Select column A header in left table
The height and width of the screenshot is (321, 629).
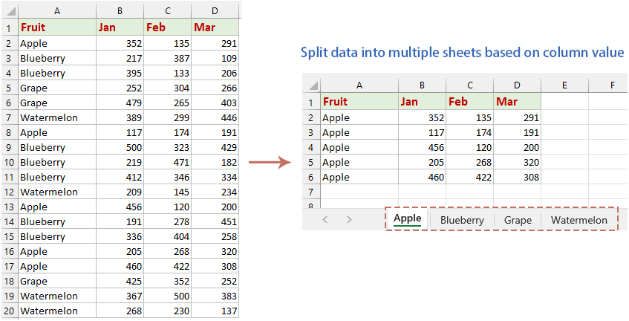pyautogui.click(x=57, y=10)
